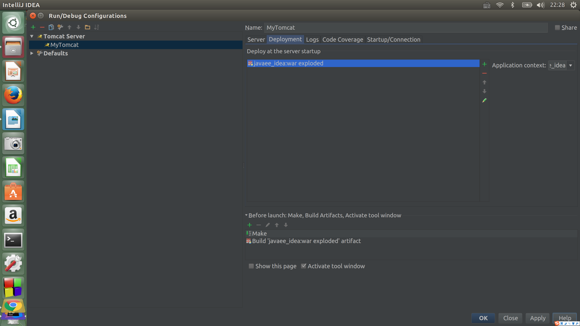Viewport: 580px width, 326px height.
Task: Enable Show this page checkbox
Action: [x=251, y=266]
